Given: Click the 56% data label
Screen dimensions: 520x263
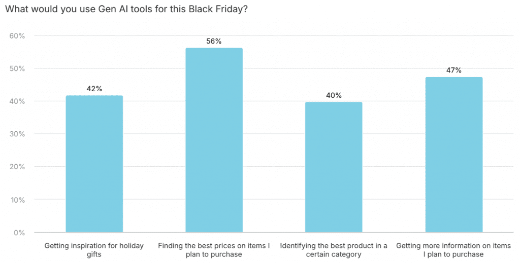Looking at the screenshot, I should [214, 42].
